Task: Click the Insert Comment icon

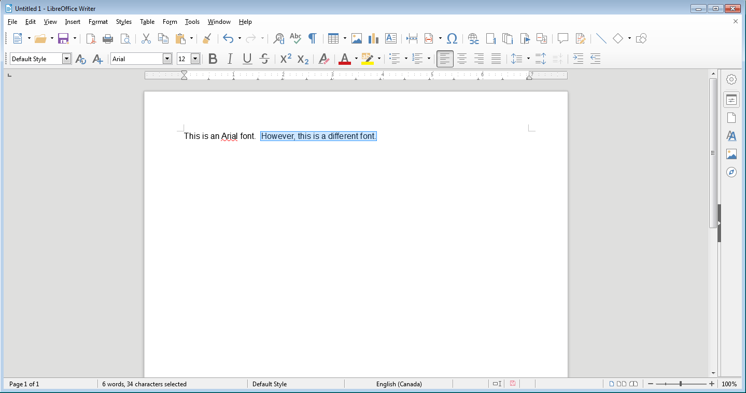Action: 563,38
